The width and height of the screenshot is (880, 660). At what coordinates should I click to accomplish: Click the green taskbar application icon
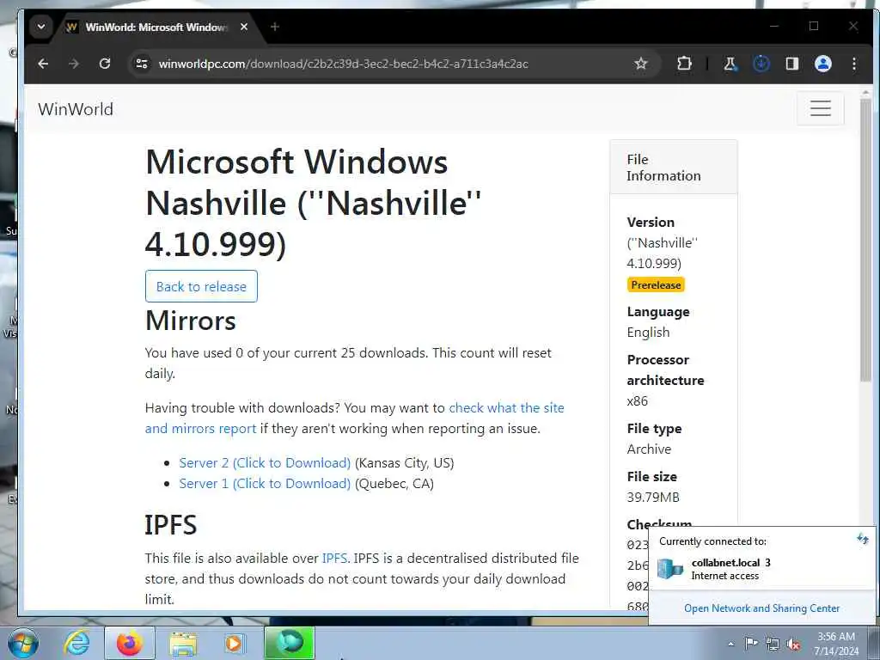(x=289, y=643)
